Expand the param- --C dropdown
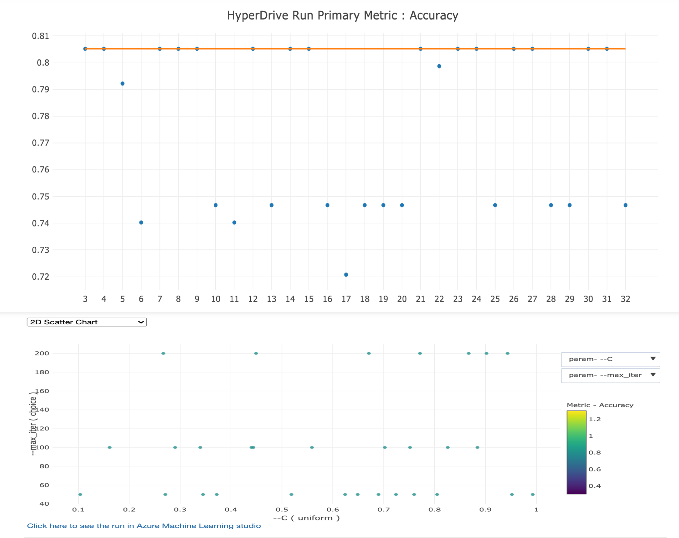Image resolution: width=679 pixels, height=538 pixels. (610, 359)
